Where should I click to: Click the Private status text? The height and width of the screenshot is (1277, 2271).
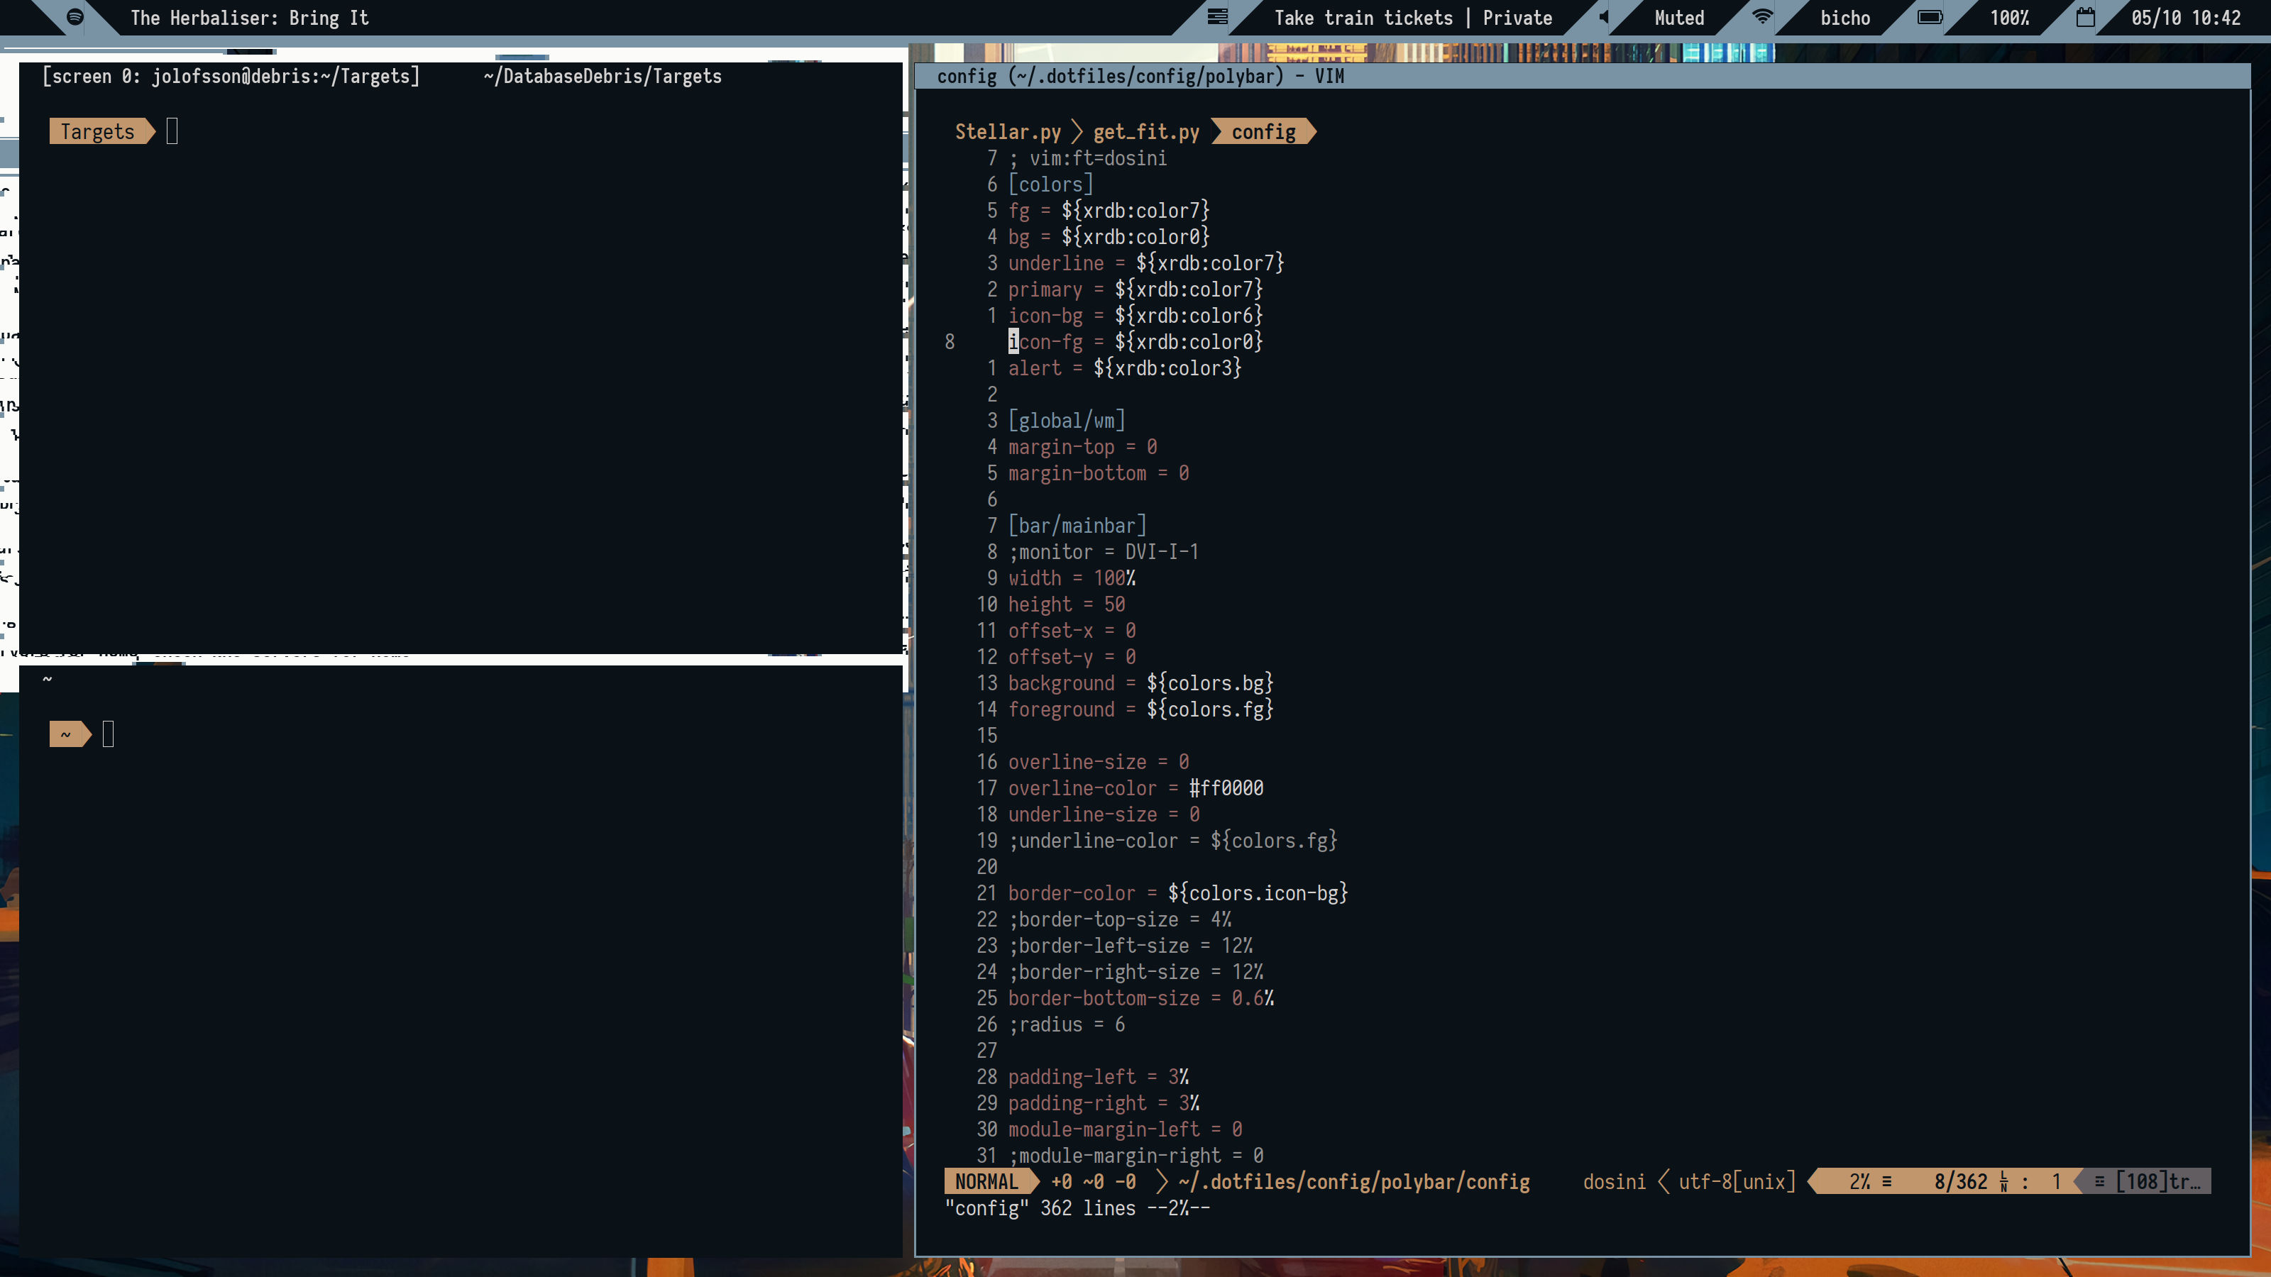coord(1517,18)
